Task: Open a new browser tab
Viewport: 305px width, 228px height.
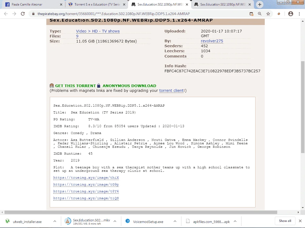Action: point(259,4)
